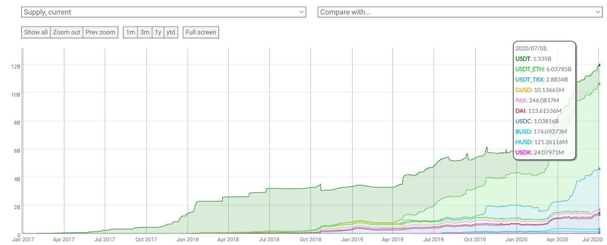Click the USDK entry in tooltip
607x245 pixels.
point(540,152)
